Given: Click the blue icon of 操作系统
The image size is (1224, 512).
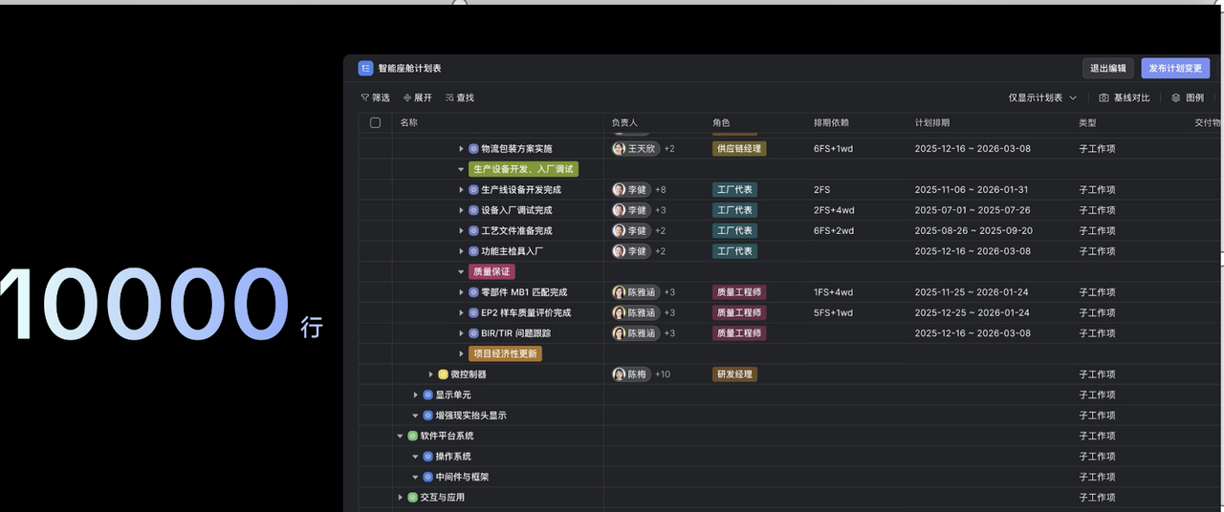Looking at the screenshot, I should click(427, 457).
